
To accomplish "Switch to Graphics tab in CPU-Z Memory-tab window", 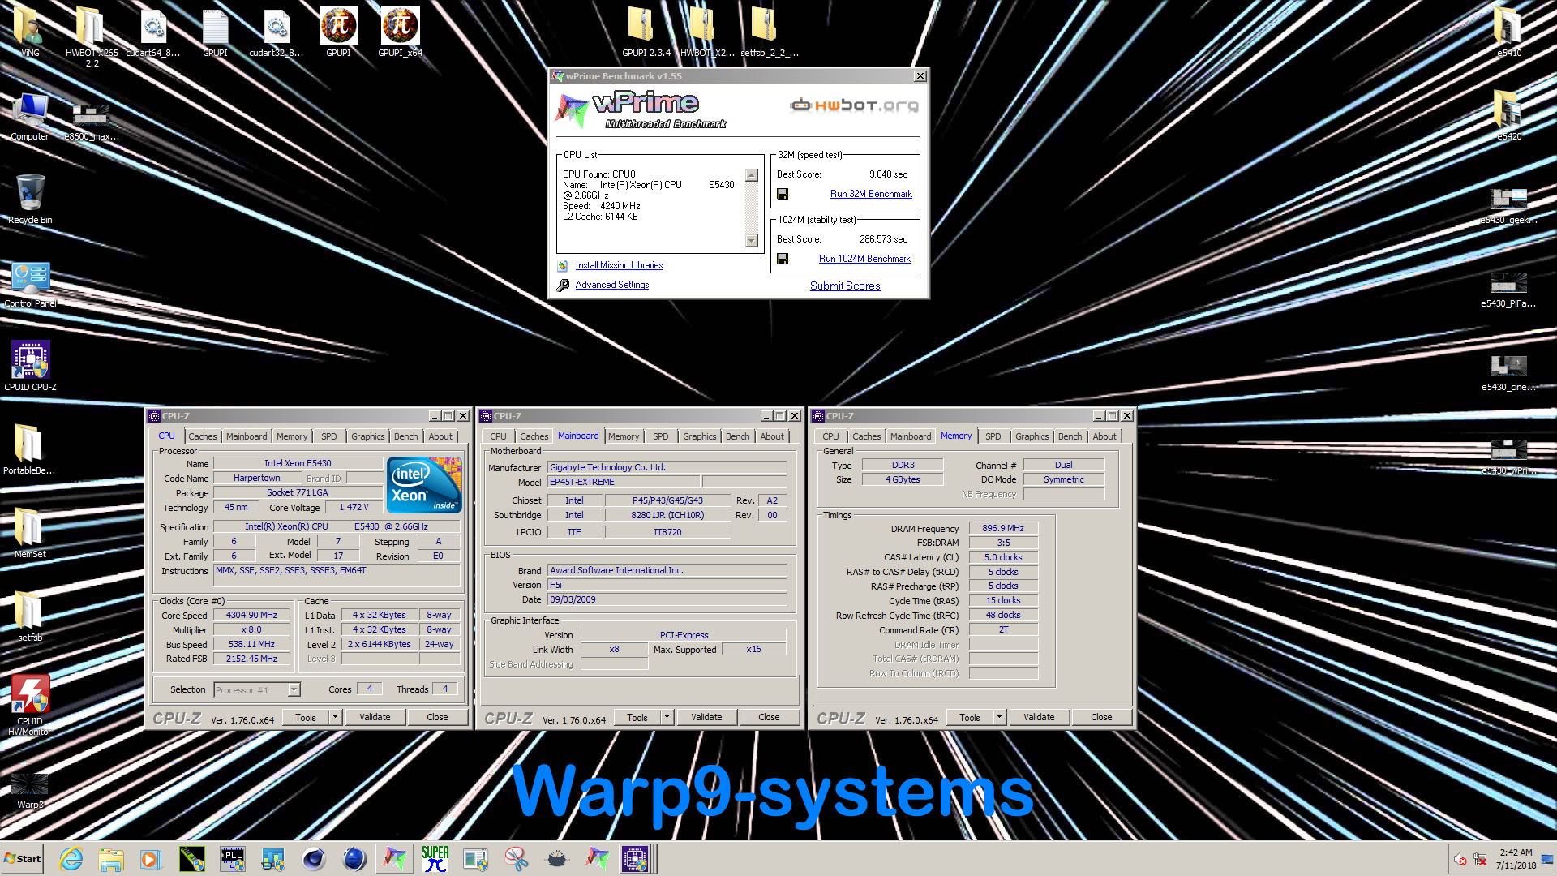I will click(1032, 436).
